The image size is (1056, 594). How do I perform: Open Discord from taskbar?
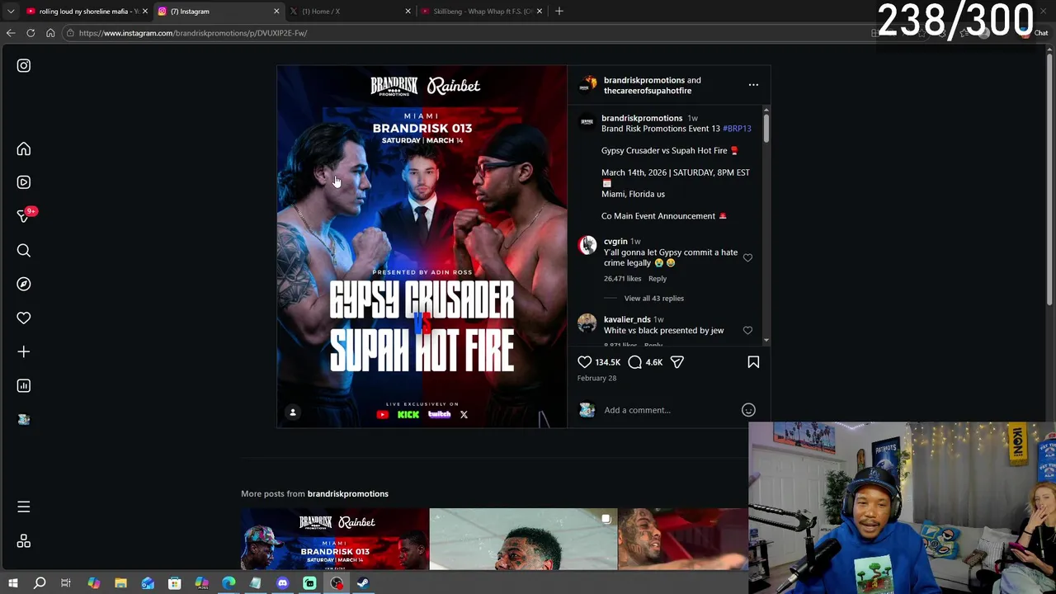[283, 583]
